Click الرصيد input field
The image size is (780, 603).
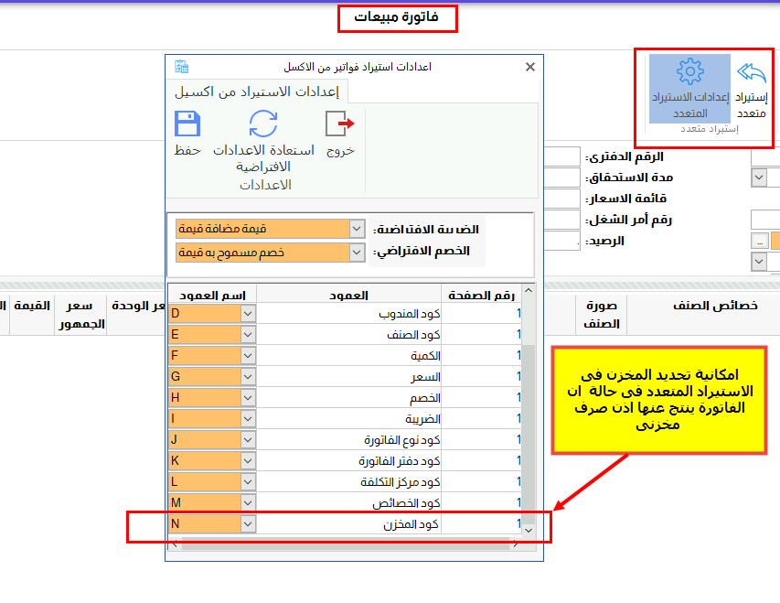pyautogui.click(x=562, y=241)
